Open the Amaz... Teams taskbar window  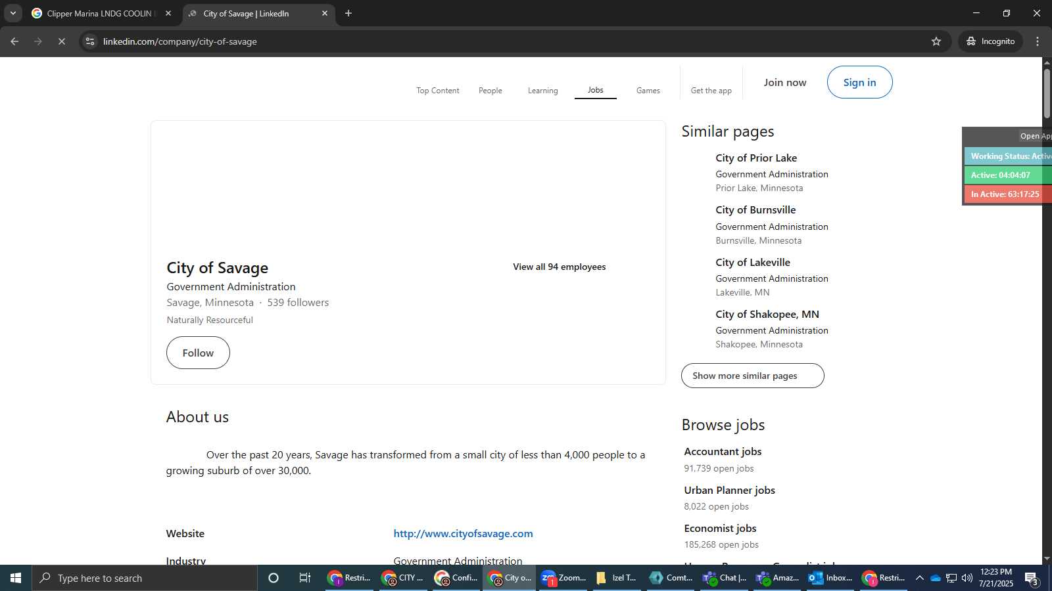[x=777, y=578]
